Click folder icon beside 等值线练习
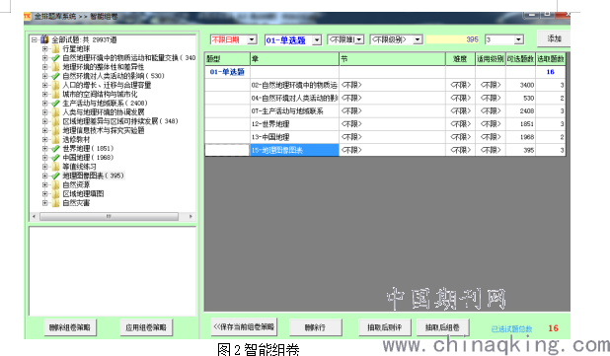The width and height of the screenshot is (610, 356). [55, 167]
